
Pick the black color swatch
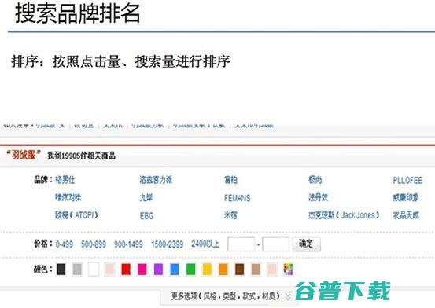pos(61,269)
